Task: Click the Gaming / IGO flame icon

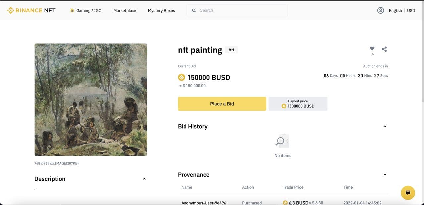Action: [x=72, y=10]
